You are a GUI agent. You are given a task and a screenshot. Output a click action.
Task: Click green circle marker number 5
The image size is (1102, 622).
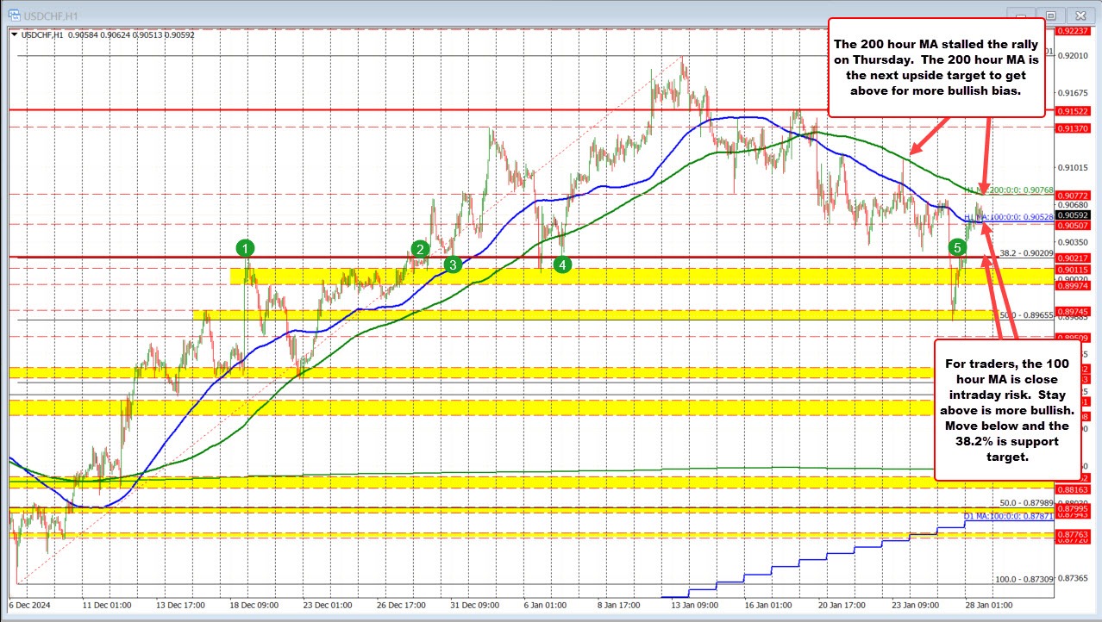(958, 248)
